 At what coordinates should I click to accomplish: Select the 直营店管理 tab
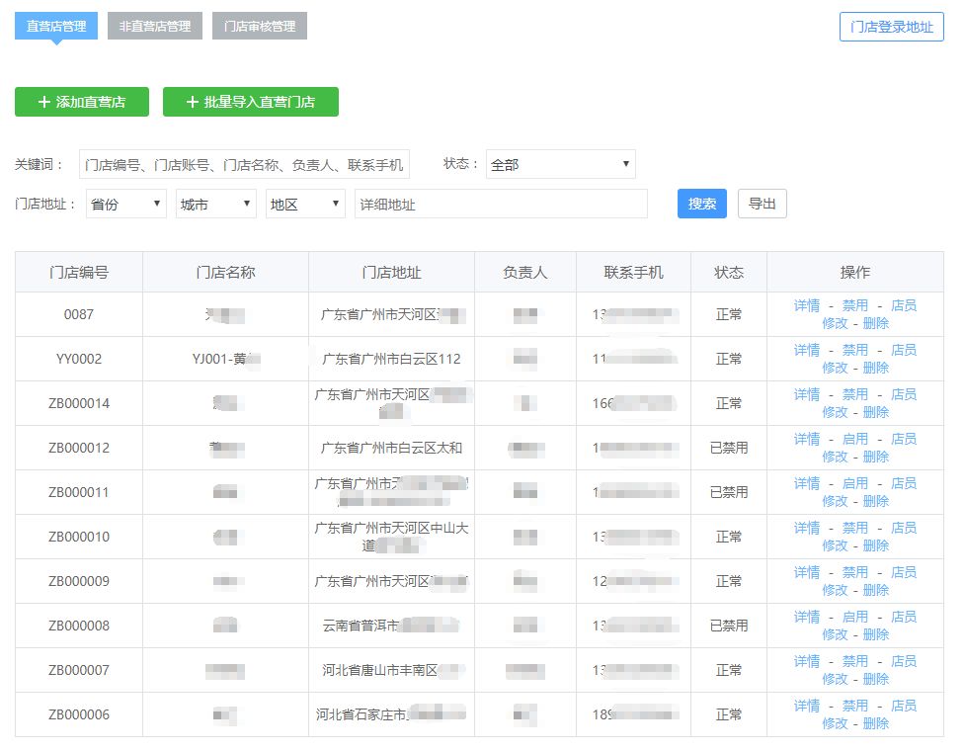coord(56,26)
